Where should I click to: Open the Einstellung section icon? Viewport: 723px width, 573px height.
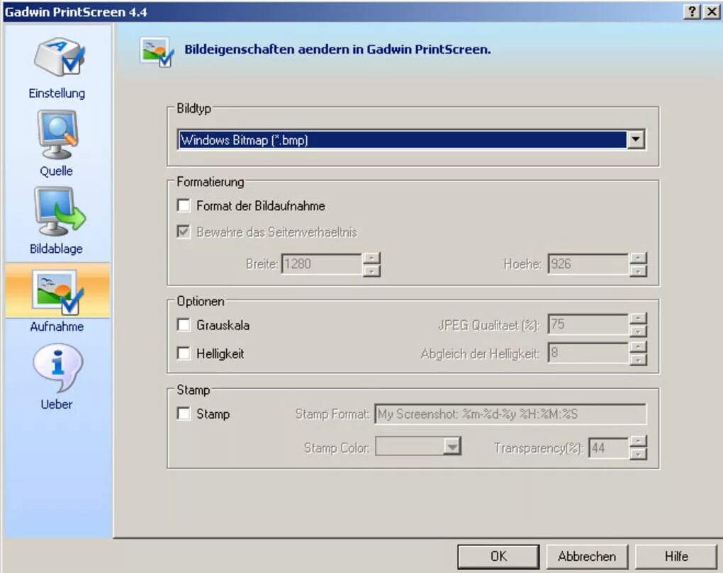pyautogui.click(x=59, y=57)
